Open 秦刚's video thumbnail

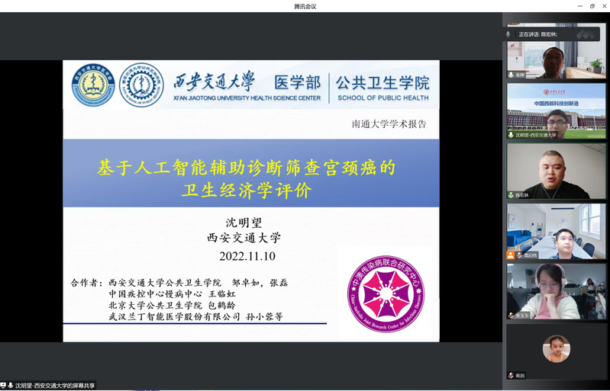pos(557,51)
